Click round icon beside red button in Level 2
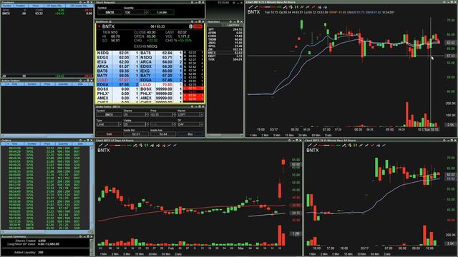This screenshot has height=257, width=458. pyautogui.click(x=190, y=26)
